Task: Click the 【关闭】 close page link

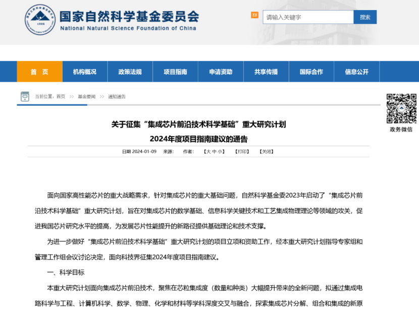Action: [267, 151]
